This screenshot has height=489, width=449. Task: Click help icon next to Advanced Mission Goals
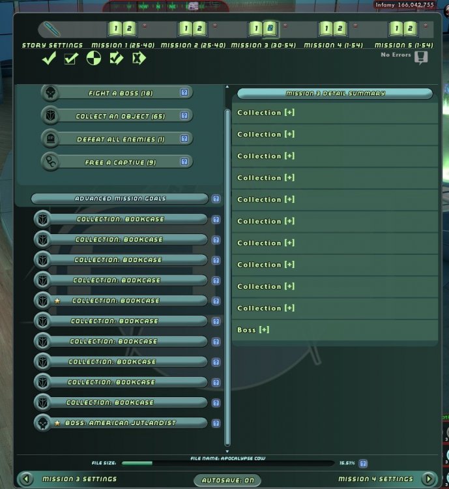point(216,199)
